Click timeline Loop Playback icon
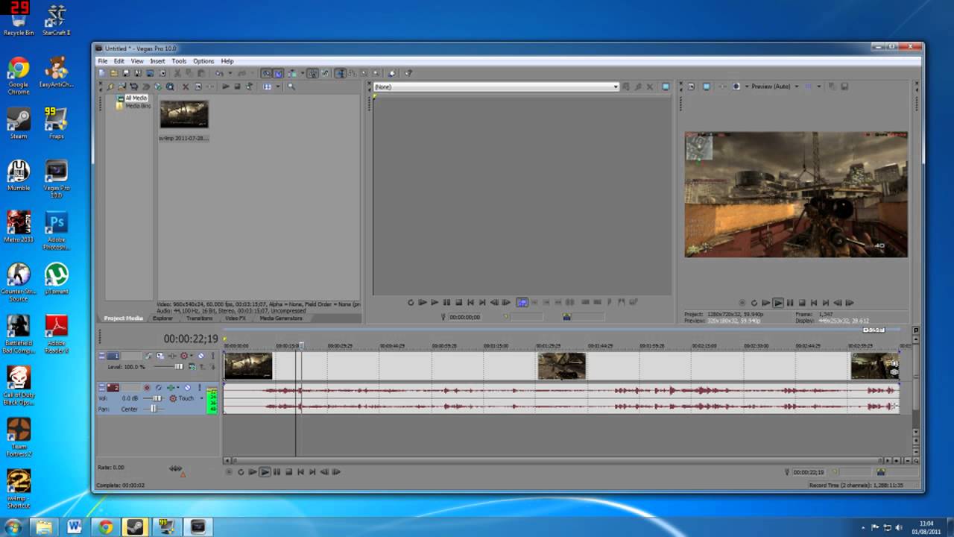Screen dimensions: 954x537 click(x=241, y=472)
